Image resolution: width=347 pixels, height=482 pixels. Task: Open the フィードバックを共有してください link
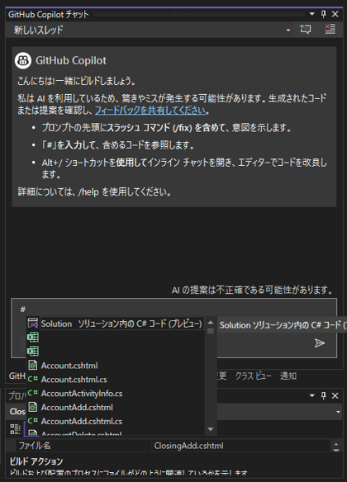pos(150,110)
